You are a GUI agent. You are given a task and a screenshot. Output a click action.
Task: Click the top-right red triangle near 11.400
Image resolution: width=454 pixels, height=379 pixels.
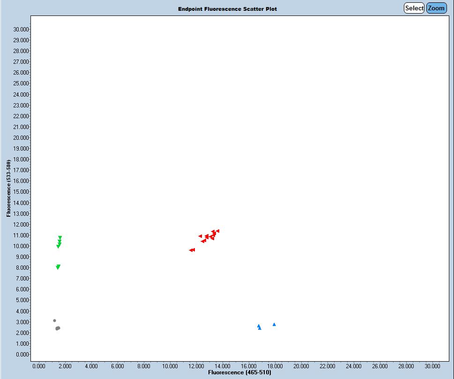tap(217, 231)
